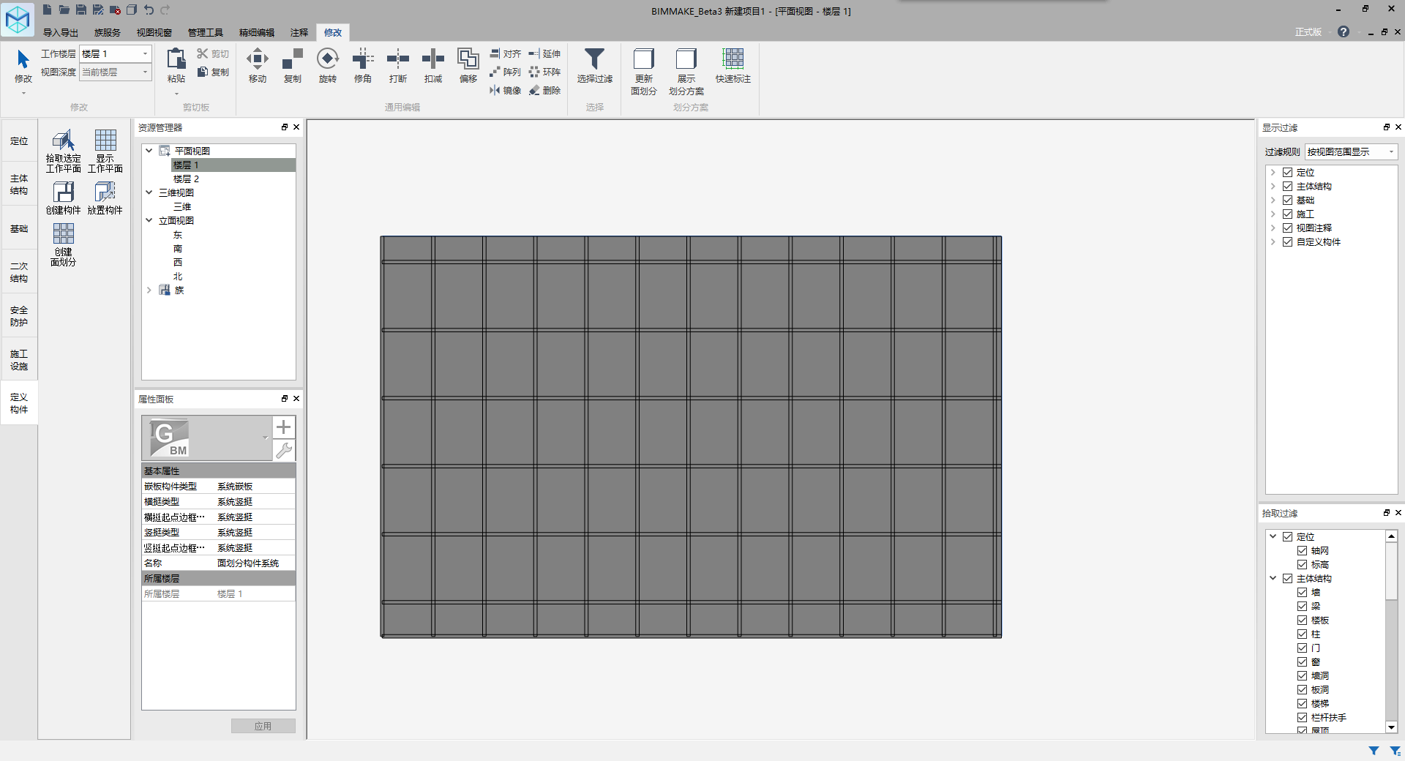Uncheck 基础 in 显示过滤 panel
This screenshot has width=1405, height=761.
pyautogui.click(x=1287, y=200)
